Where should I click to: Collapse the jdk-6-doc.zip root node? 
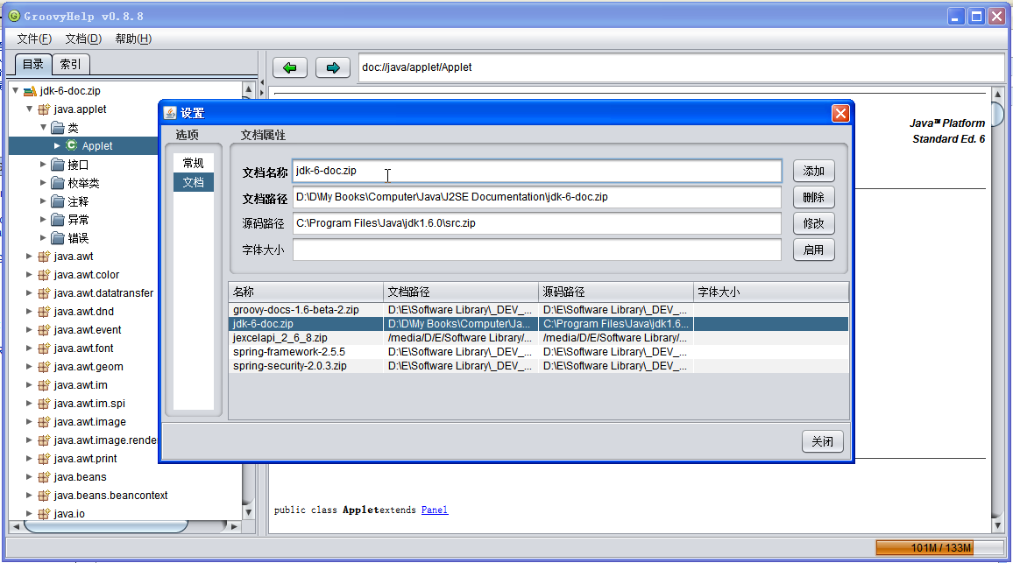(16, 90)
